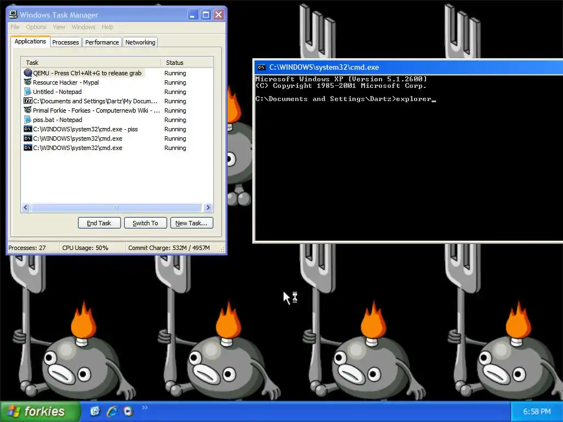
Task: Minimize the Windows Task Manager window
Action: [x=193, y=15]
